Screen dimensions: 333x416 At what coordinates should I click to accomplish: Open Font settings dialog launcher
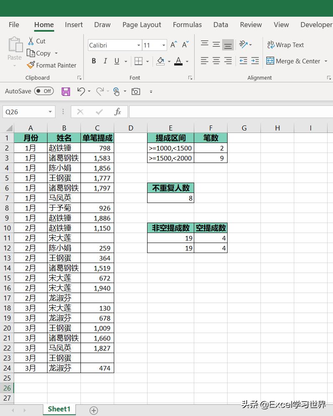[x=190, y=78]
